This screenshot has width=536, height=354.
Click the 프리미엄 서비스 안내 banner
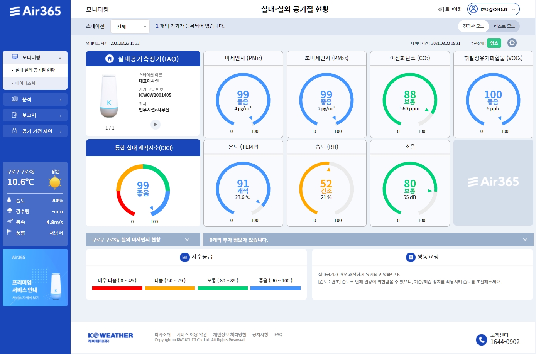(35, 278)
